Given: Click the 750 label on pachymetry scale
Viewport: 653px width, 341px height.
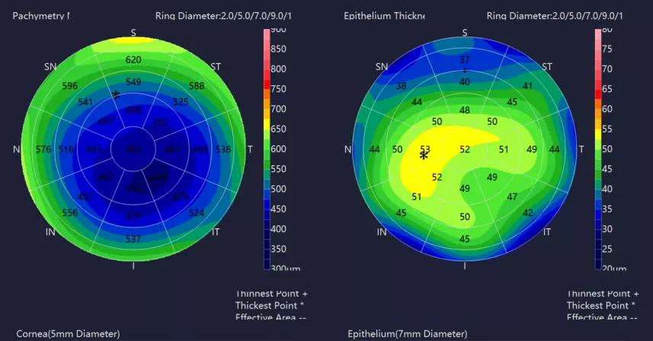Looking at the screenshot, I should (279, 89).
